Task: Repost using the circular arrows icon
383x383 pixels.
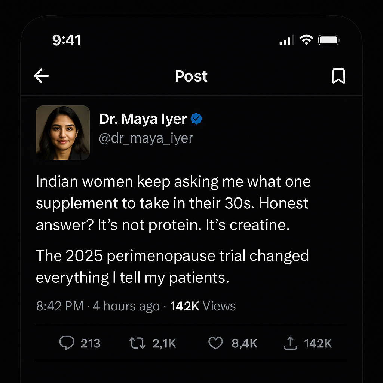Action: [x=137, y=343]
